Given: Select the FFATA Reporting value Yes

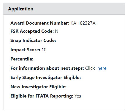Looking at the screenshot, I should pos(78,96).
